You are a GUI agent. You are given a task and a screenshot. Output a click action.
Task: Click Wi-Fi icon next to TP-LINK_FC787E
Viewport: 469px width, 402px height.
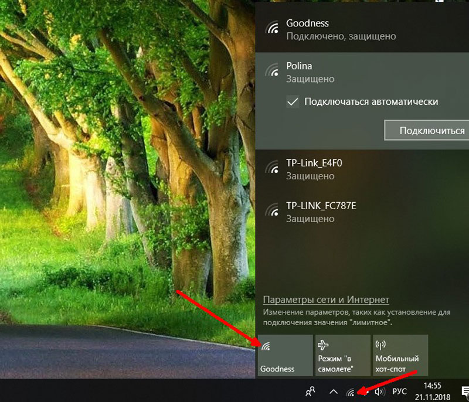coord(272,210)
